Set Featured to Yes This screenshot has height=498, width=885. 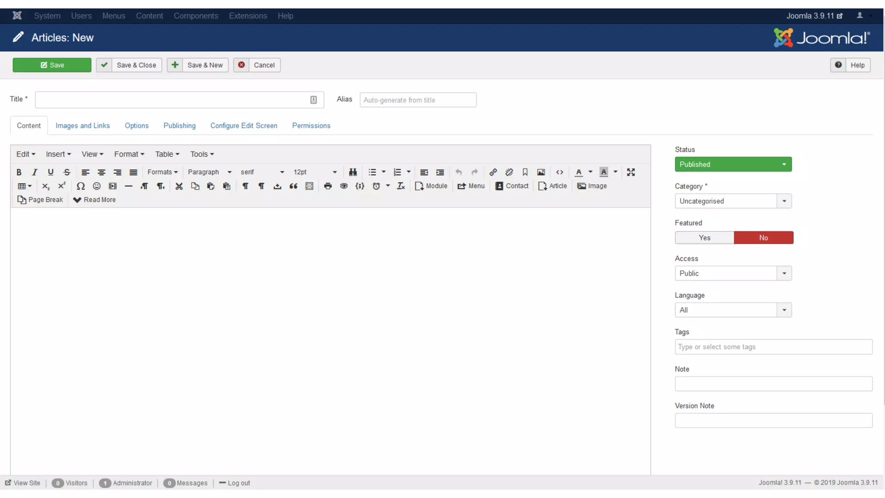[704, 238]
